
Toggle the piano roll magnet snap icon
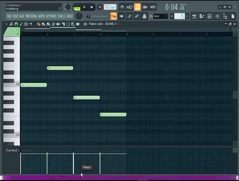16,24
